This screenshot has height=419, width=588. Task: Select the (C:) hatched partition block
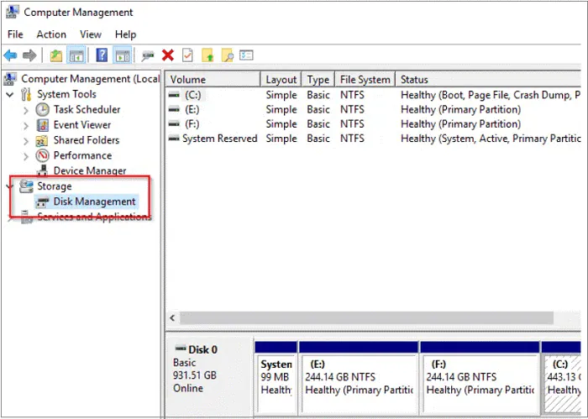561,376
